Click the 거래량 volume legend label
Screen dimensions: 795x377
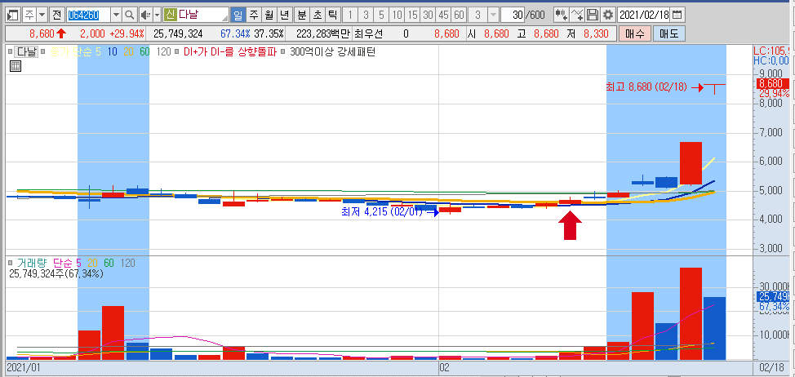pos(32,263)
